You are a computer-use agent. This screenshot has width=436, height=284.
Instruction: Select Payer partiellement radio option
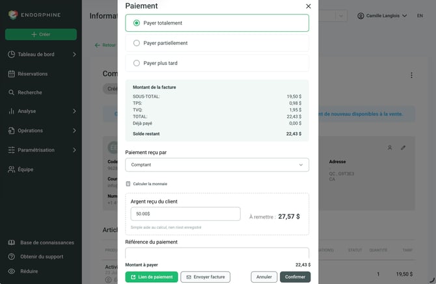pos(217,43)
